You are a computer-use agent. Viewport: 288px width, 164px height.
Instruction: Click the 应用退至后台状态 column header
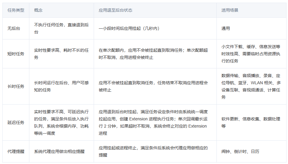click(155, 10)
